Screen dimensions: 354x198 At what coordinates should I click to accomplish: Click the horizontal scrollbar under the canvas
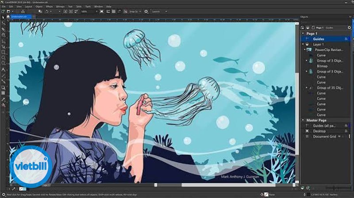(228, 185)
